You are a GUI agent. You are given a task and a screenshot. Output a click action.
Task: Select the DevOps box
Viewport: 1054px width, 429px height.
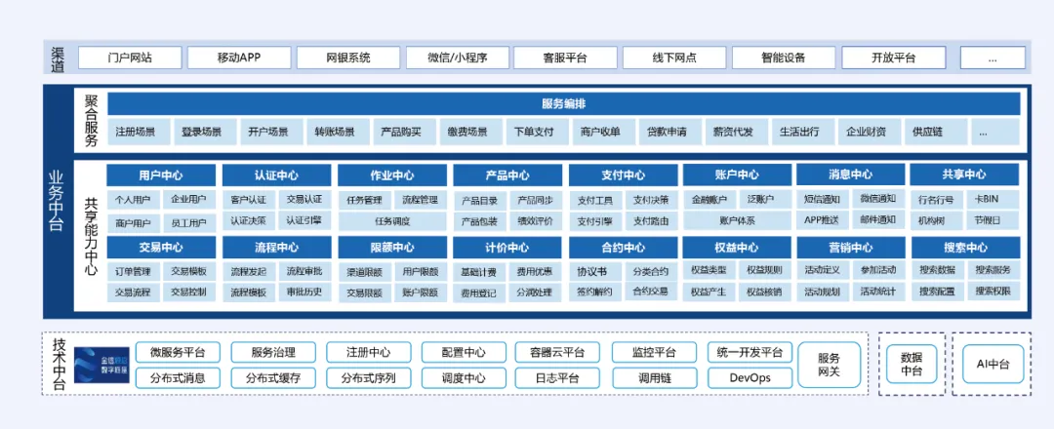750,378
